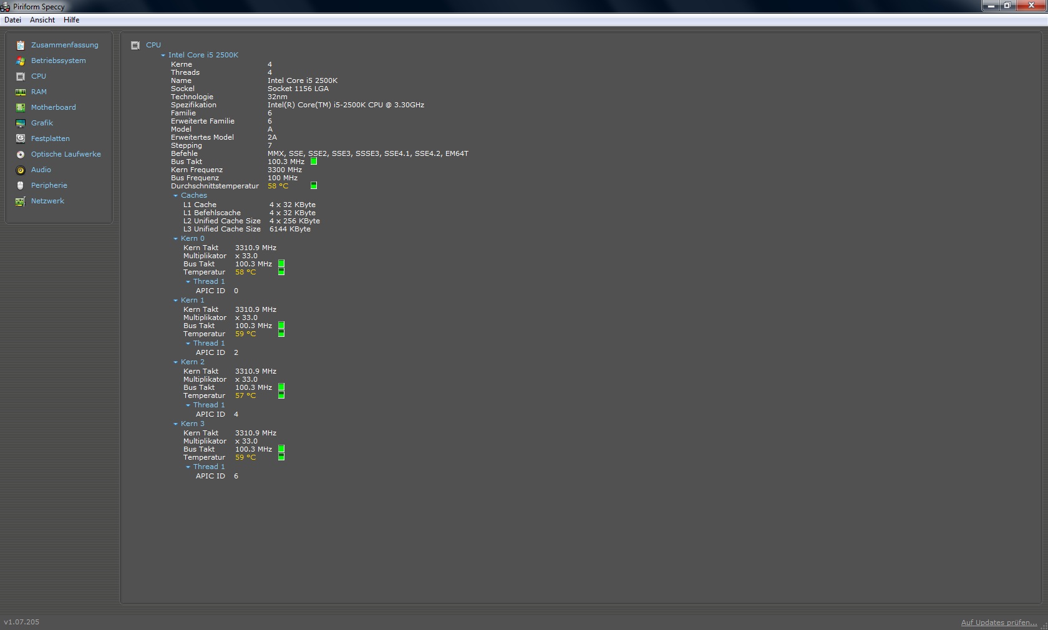This screenshot has width=1048, height=630.
Task: Switch to the Motherboard section
Action: [x=54, y=107]
